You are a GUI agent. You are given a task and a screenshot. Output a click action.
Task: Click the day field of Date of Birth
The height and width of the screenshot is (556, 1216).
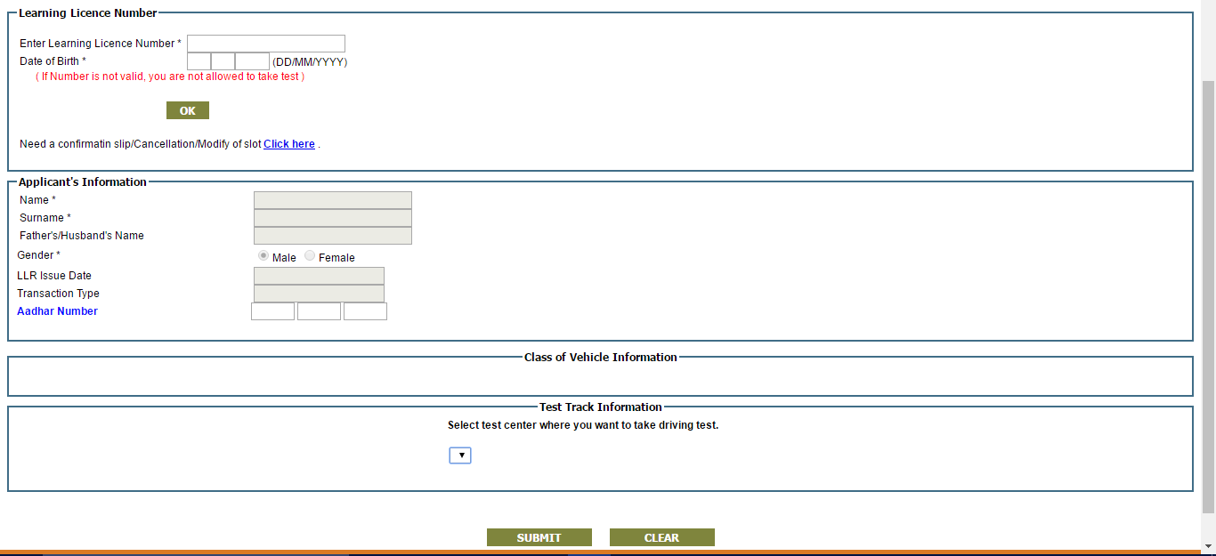pyautogui.click(x=198, y=60)
